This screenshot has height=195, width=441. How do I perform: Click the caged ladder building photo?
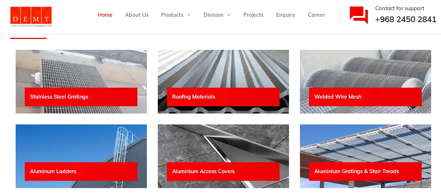(x=81, y=143)
